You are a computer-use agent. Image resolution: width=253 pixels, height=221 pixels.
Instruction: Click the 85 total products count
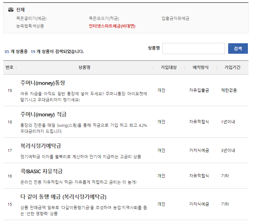[7, 52]
